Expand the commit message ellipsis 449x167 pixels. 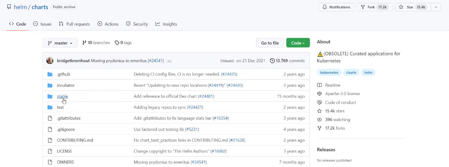169,61
